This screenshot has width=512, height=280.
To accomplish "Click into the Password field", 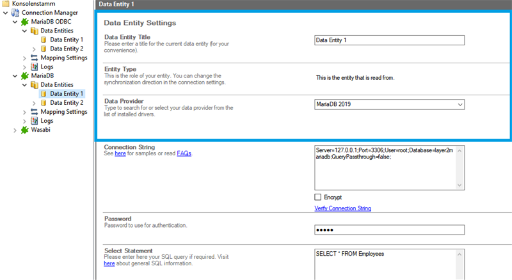I will coord(389,230).
